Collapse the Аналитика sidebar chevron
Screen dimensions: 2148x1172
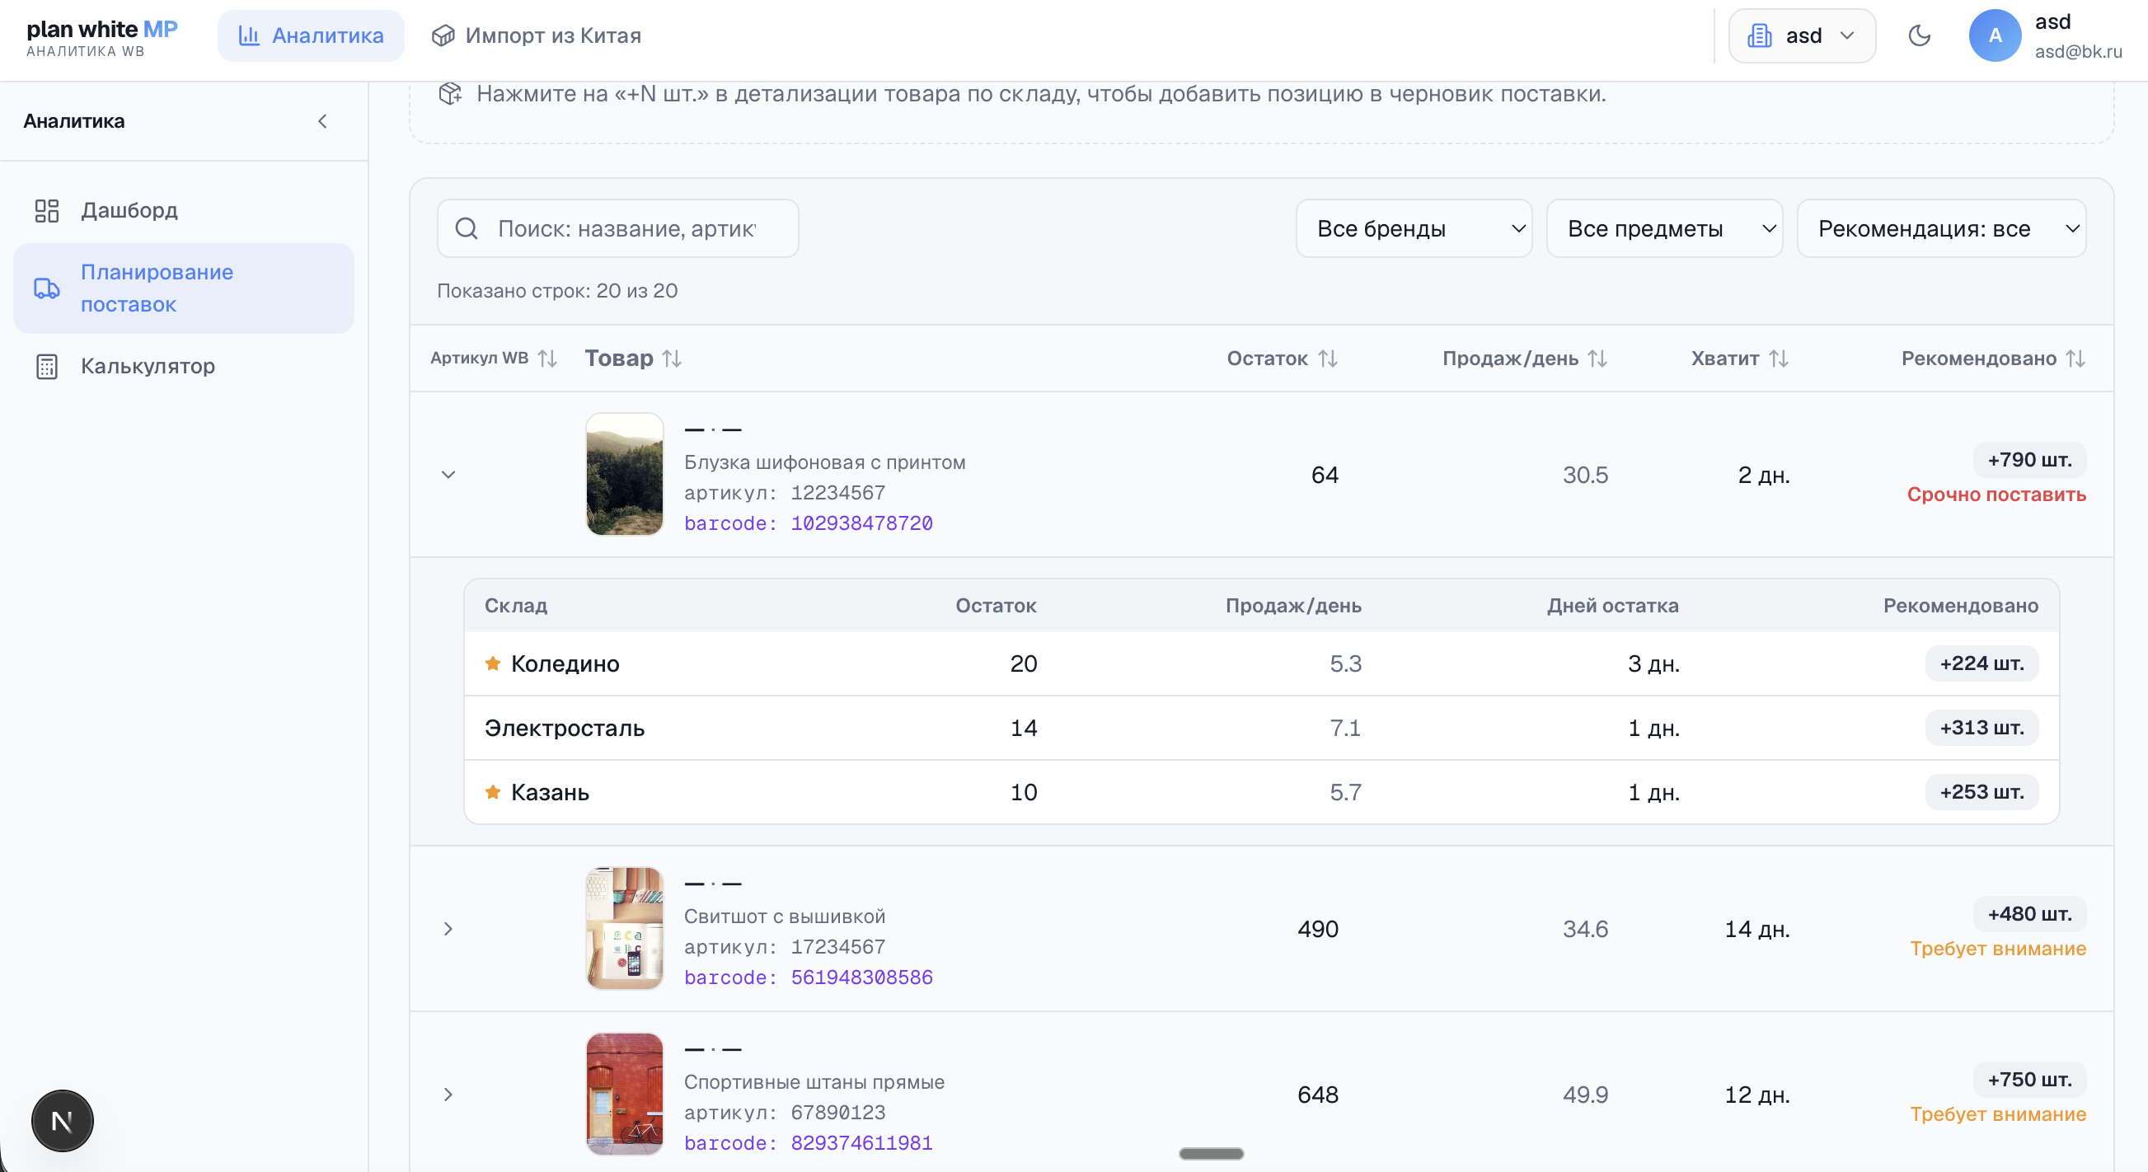(x=321, y=122)
